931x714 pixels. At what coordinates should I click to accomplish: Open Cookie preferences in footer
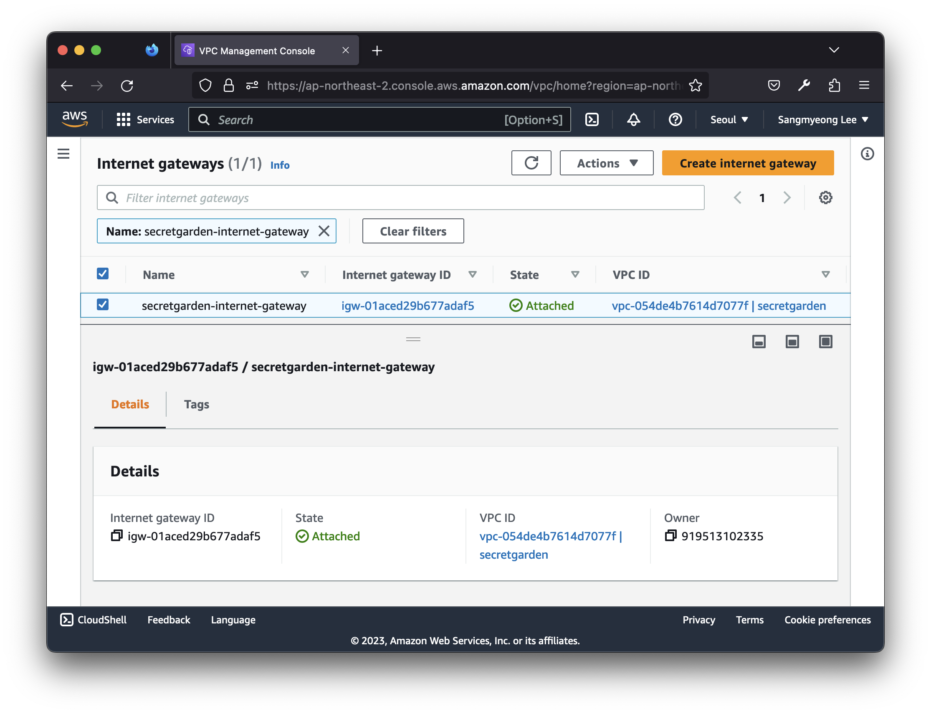point(827,620)
